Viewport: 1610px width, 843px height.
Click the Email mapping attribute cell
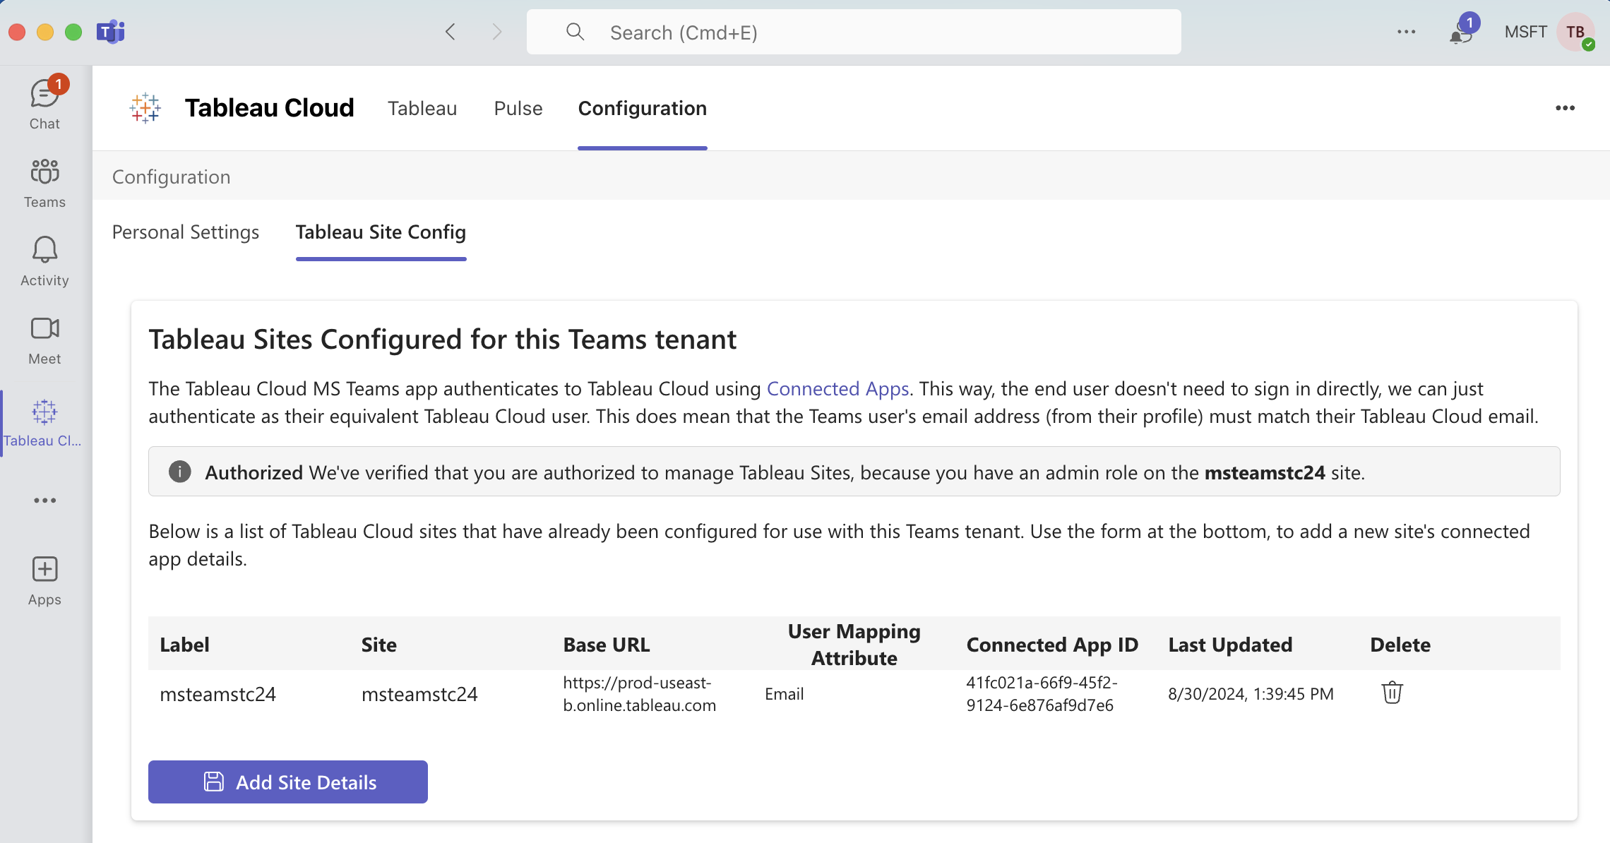(784, 694)
